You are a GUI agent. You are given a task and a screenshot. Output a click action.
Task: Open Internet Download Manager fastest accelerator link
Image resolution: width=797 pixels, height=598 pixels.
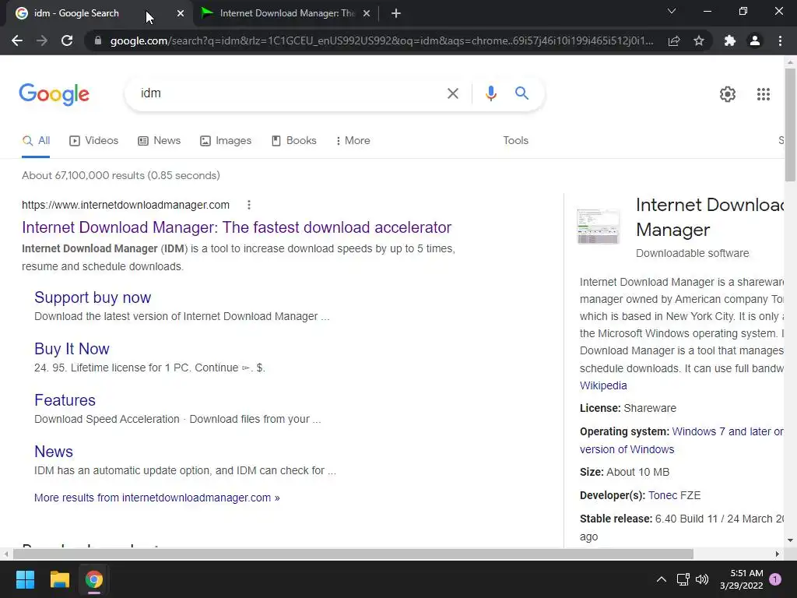pos(237,227)
